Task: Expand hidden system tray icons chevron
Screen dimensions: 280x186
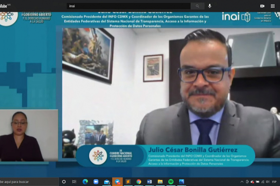Action: point(242,182)
